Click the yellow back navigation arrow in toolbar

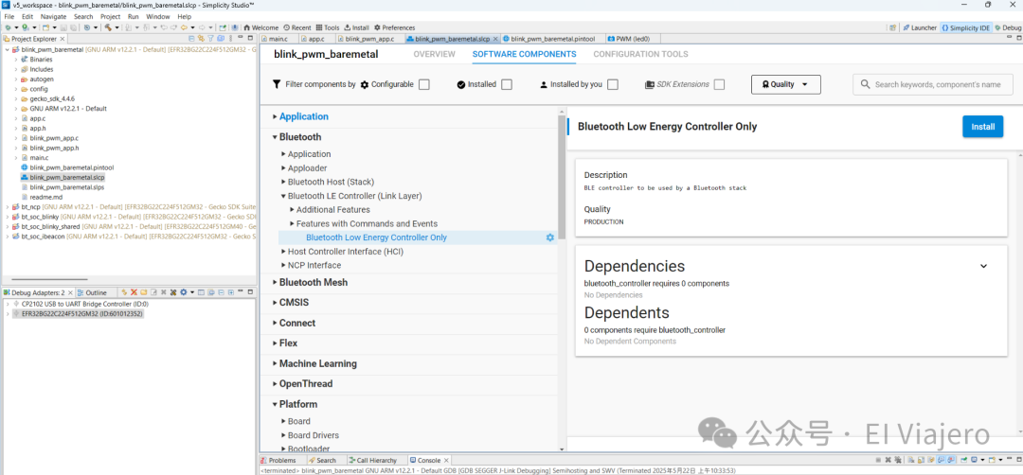[x=184, y=28]
